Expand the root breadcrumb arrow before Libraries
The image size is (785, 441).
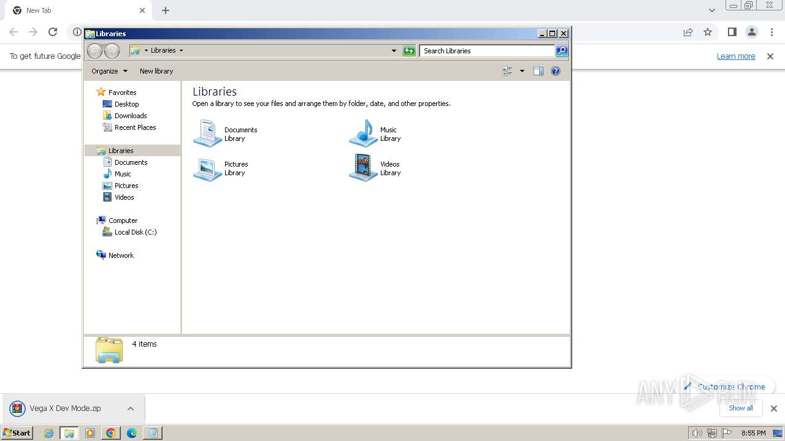pyautogui.click(x=146, y=51)
